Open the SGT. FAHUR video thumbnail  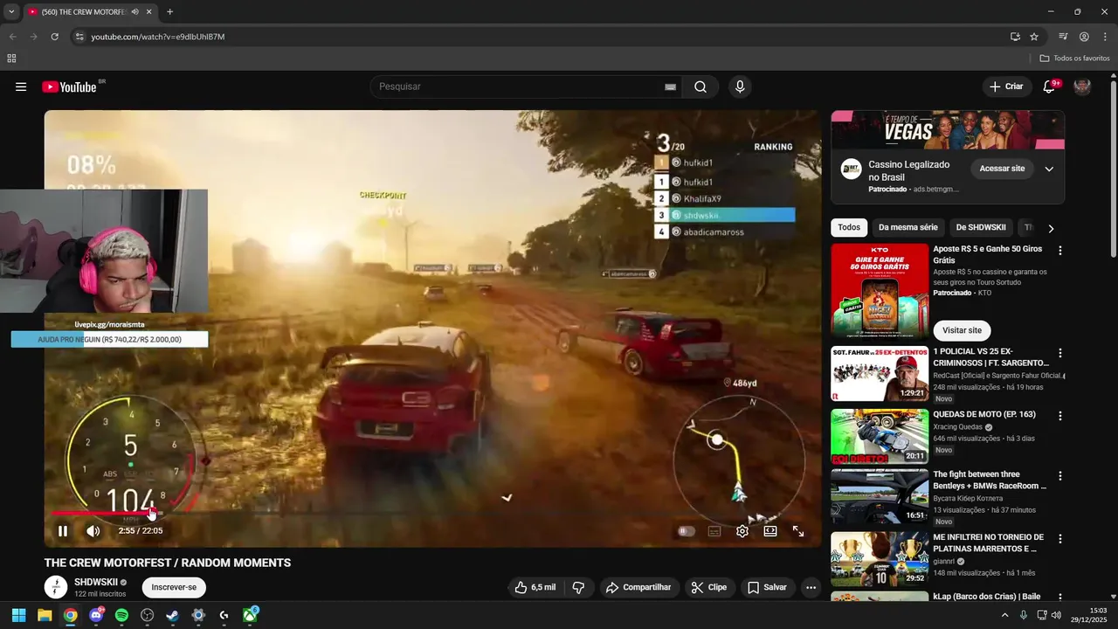[880, 373]
